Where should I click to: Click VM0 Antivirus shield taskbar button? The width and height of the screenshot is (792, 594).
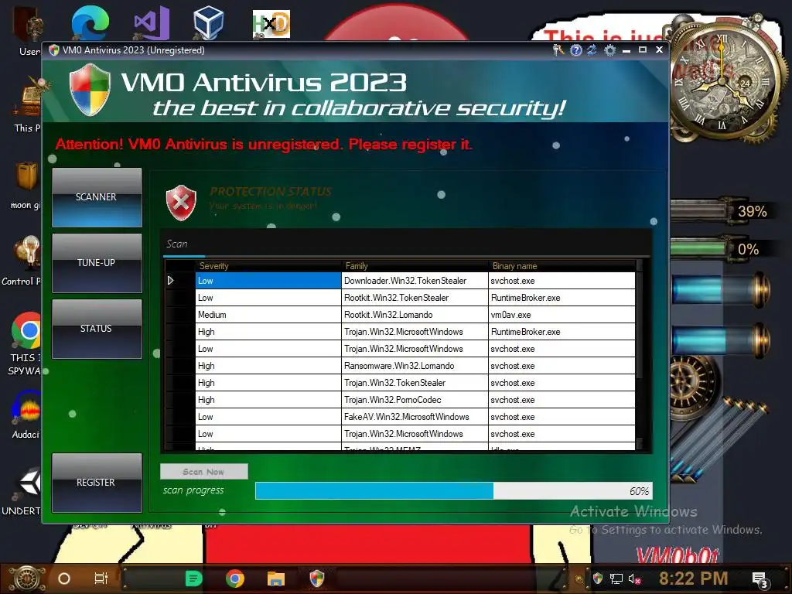(316, 579)
